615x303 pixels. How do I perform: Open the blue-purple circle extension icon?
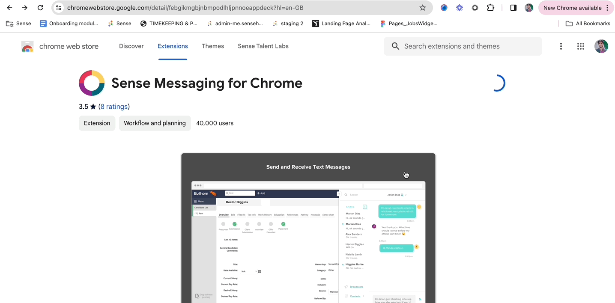[444, 8]
